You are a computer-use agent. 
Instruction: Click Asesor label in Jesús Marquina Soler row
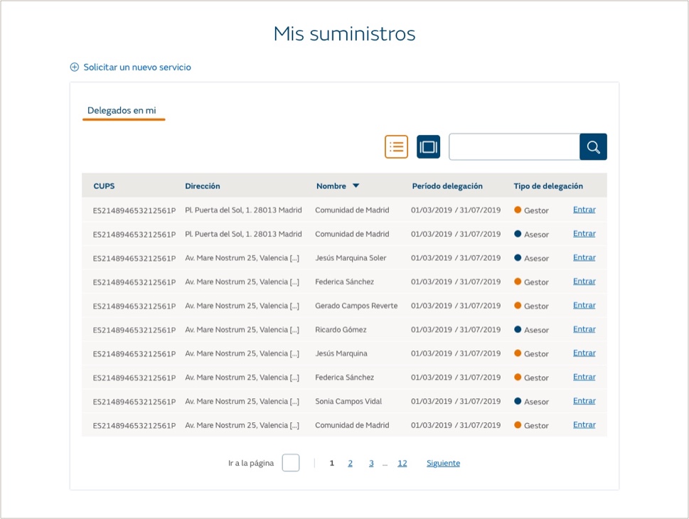(537, 258)
